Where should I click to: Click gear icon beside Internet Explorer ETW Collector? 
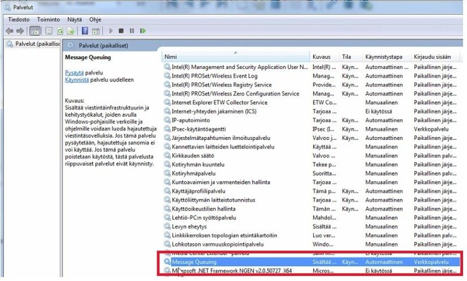click(x=167, y=102)
